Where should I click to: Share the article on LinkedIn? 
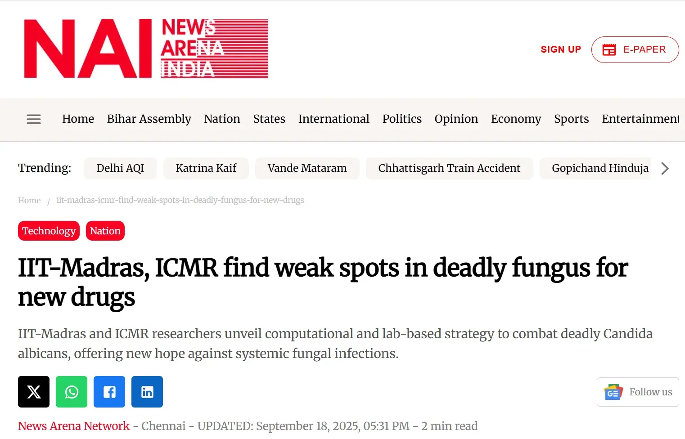point(147,391)
